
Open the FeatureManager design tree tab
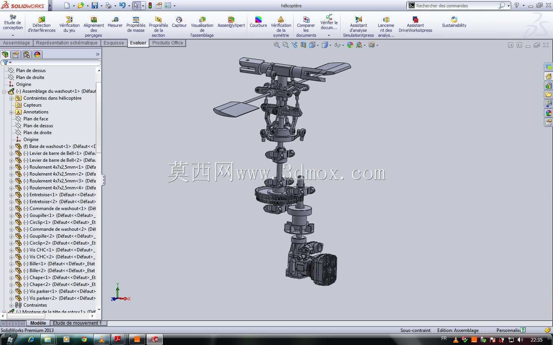click(5, 54)
